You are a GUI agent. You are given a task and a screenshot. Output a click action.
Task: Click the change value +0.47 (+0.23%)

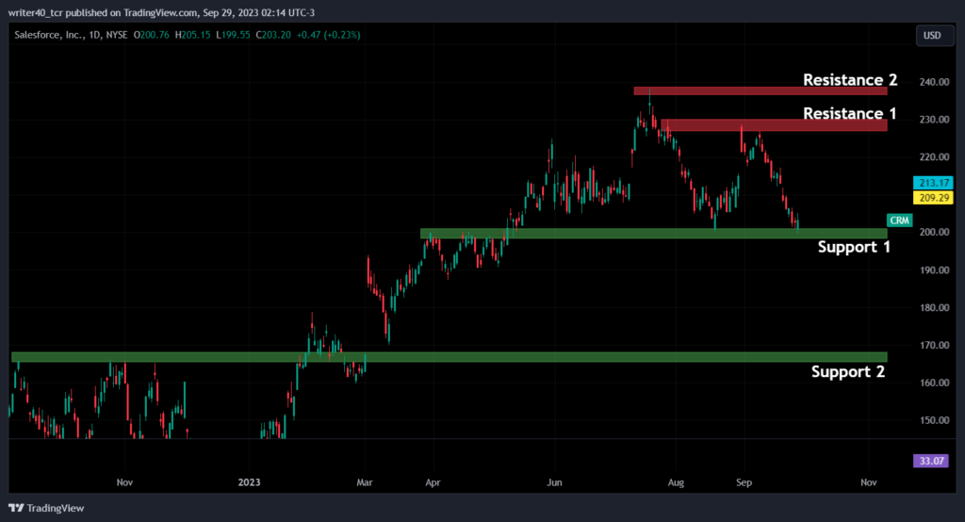coord(329,35)
